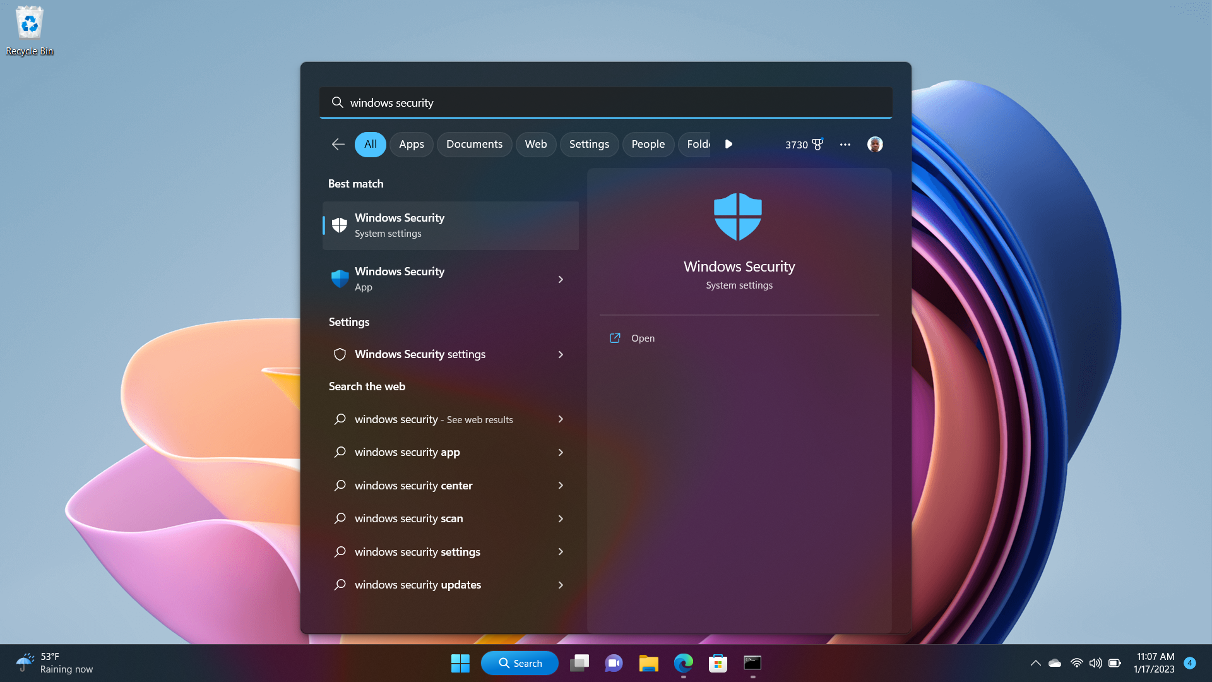1212x682 pixels.
Task: Expand Windows Security app result
Action: tap(561, 279)
